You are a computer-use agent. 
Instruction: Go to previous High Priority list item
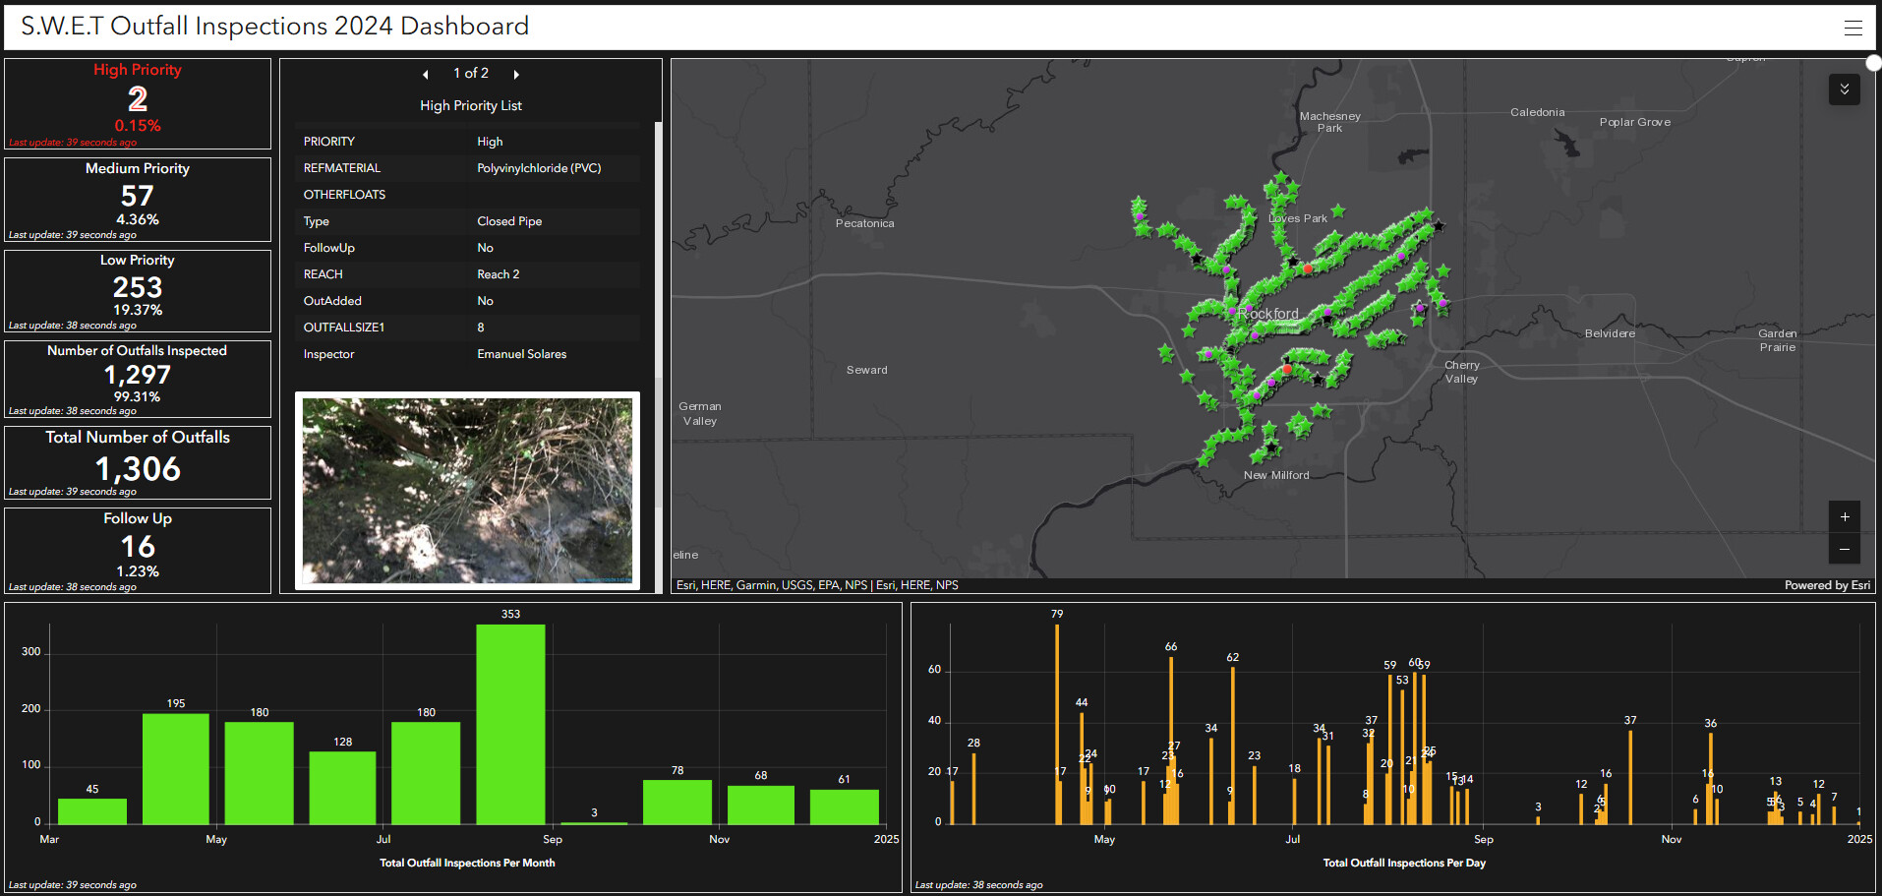[425, 75]
